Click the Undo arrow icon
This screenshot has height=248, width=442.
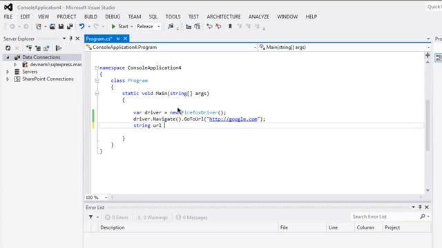[81, 26]
